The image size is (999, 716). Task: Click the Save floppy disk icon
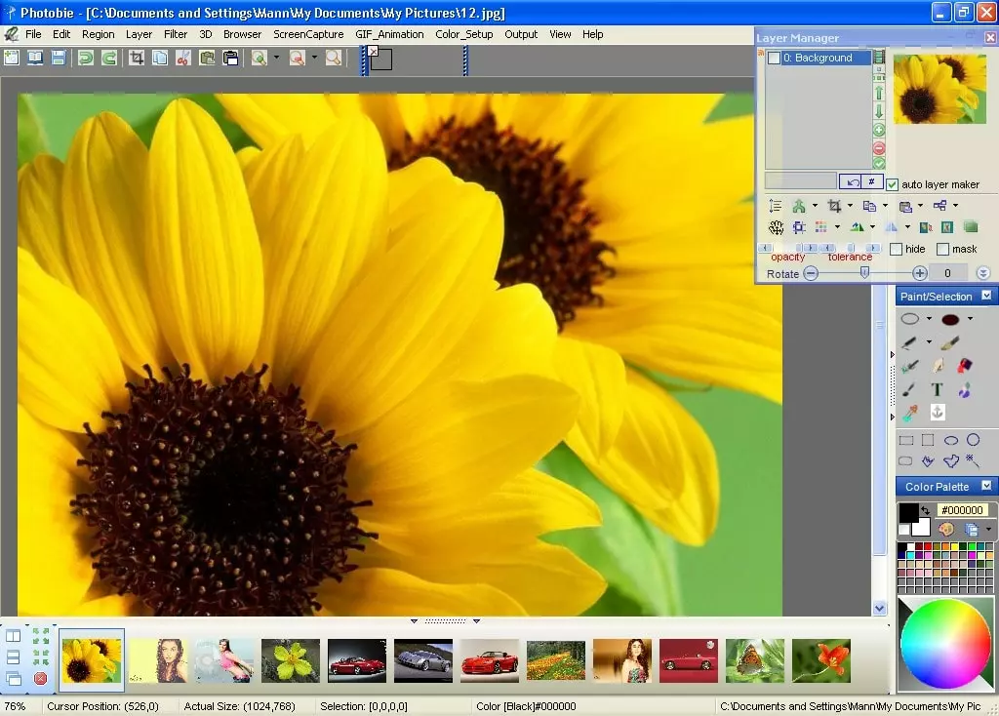[59, 58]
